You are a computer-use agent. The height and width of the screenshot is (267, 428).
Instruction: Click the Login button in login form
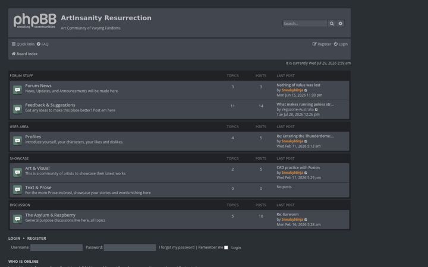click(236, 247)
